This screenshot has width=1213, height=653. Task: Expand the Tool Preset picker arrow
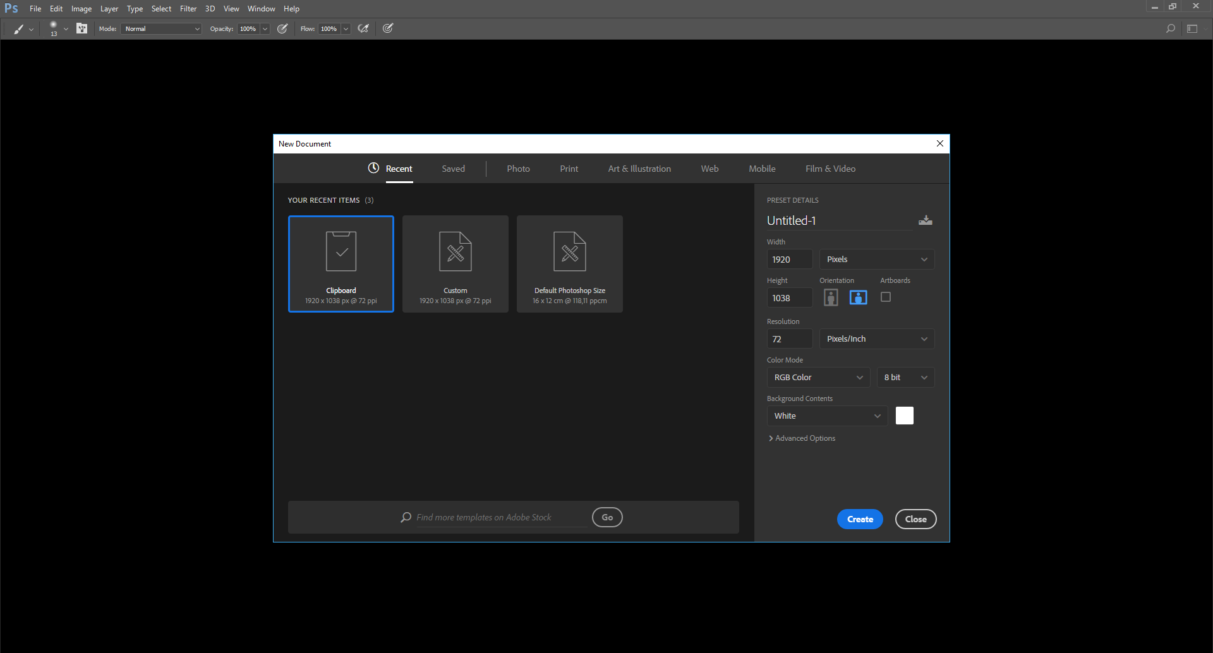31,29
